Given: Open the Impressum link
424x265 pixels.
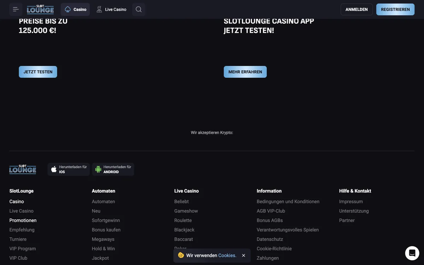Looking at the screenshot, I should [x=351, y=201].
